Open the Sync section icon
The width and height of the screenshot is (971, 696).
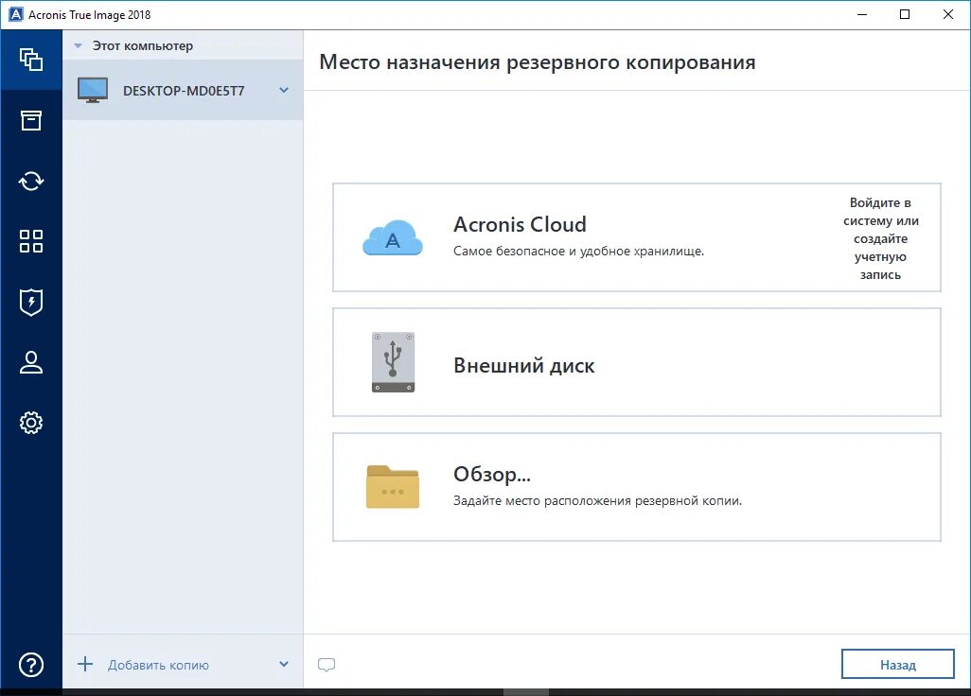pos(31,182)
